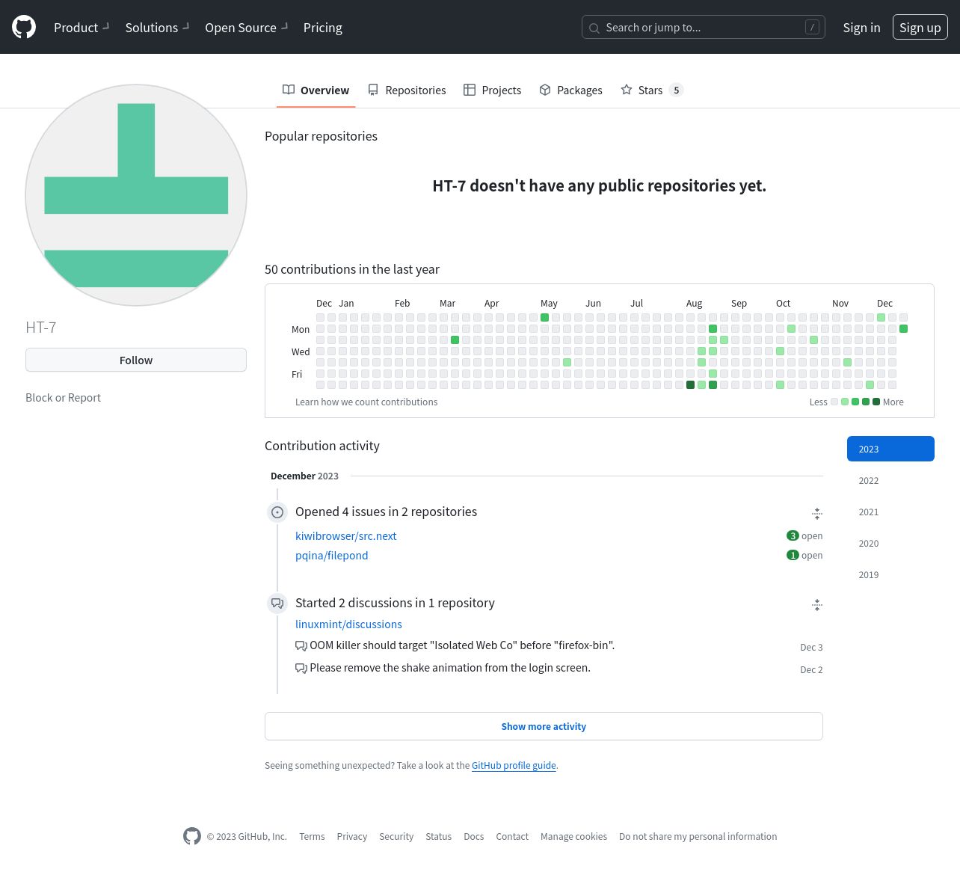Click the slash shortcut icon in the search box
960x875 pixels.
click(x=812, y=28)
